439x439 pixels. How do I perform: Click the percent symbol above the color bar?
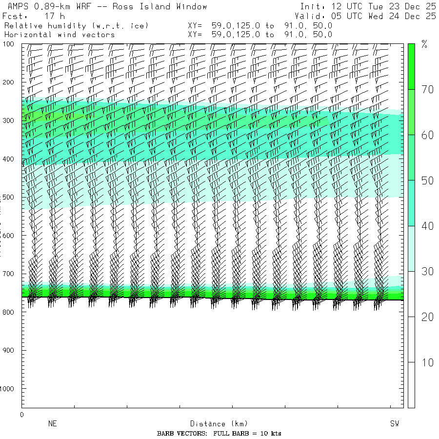[x=424, y=45]
